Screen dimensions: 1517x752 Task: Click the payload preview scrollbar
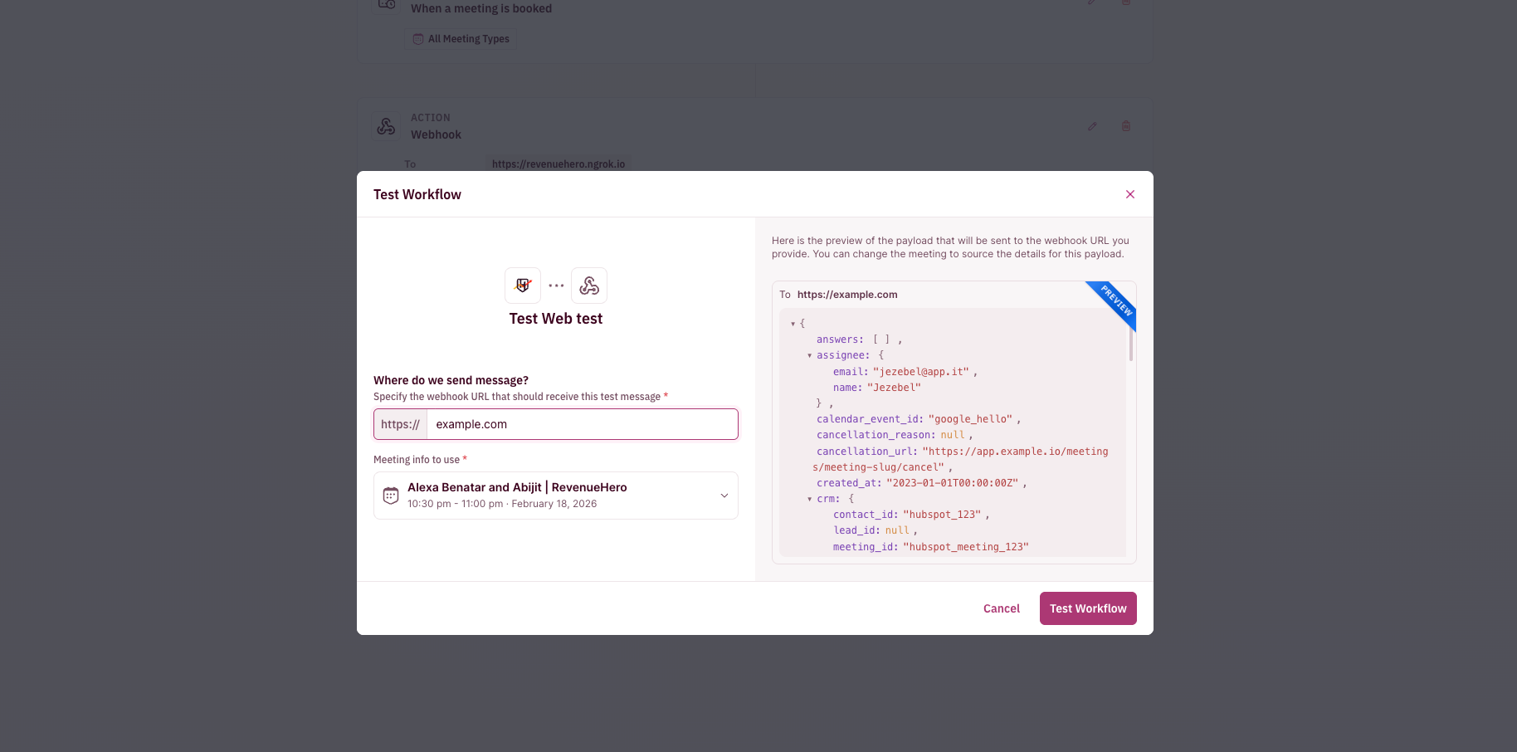pyautogui.click(x=1130, y=344)
